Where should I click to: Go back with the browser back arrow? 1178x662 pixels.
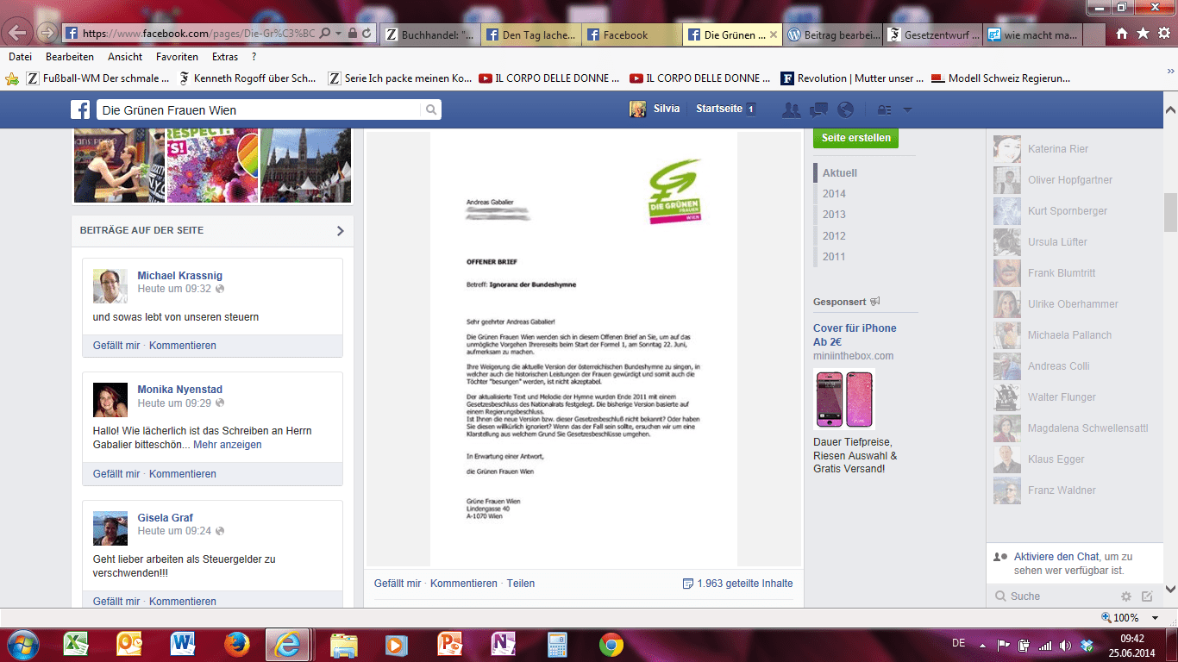point(18,33)
